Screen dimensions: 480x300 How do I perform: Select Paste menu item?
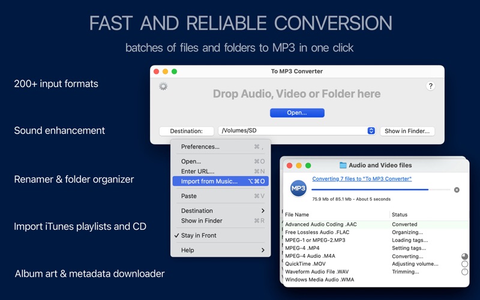220,196
